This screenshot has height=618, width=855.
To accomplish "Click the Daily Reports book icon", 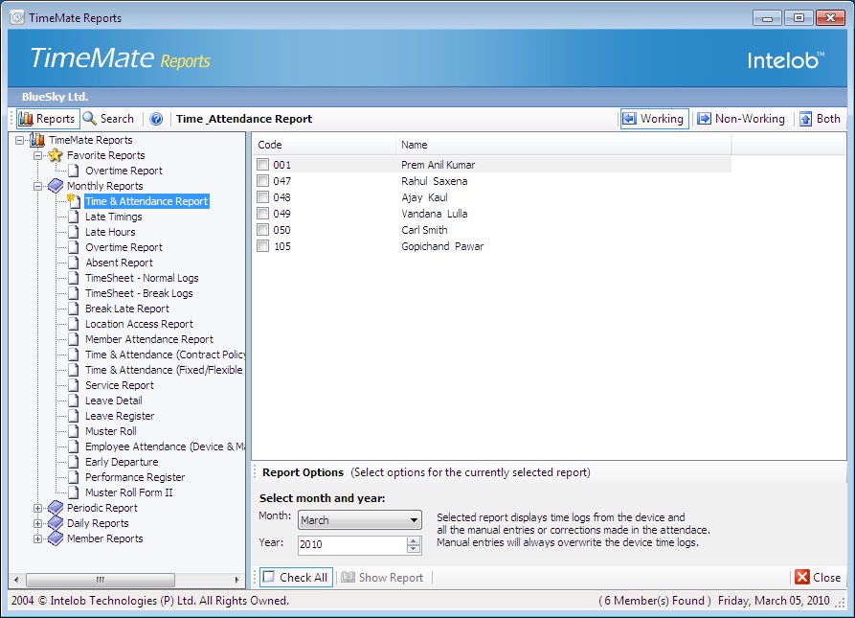I will [x=56, y=523].
